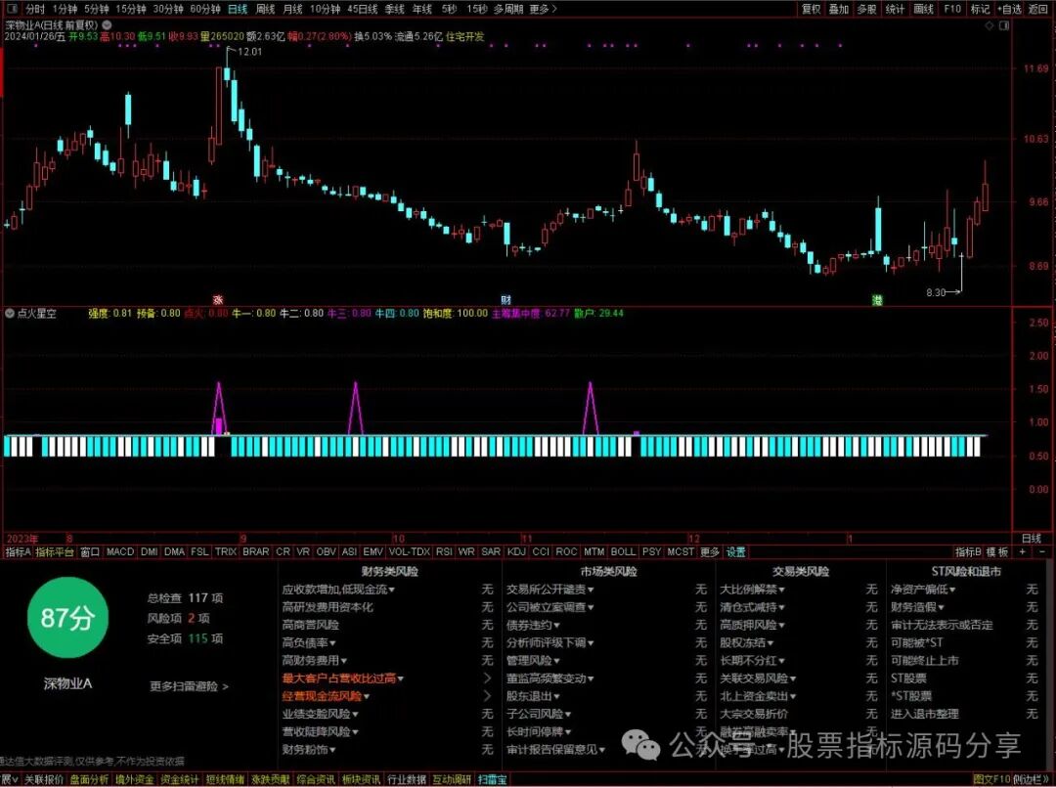Click the diamond icon at chart top right
Viewport: 1056px width, 788px height.
pyautogui.click(x=990, y=25)
